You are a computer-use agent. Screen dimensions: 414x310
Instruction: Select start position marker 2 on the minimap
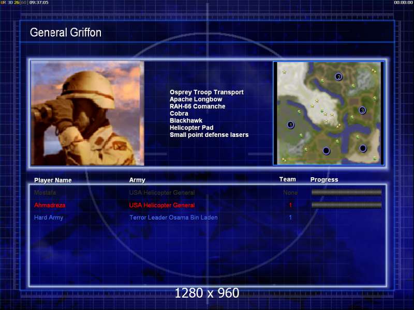338,76
